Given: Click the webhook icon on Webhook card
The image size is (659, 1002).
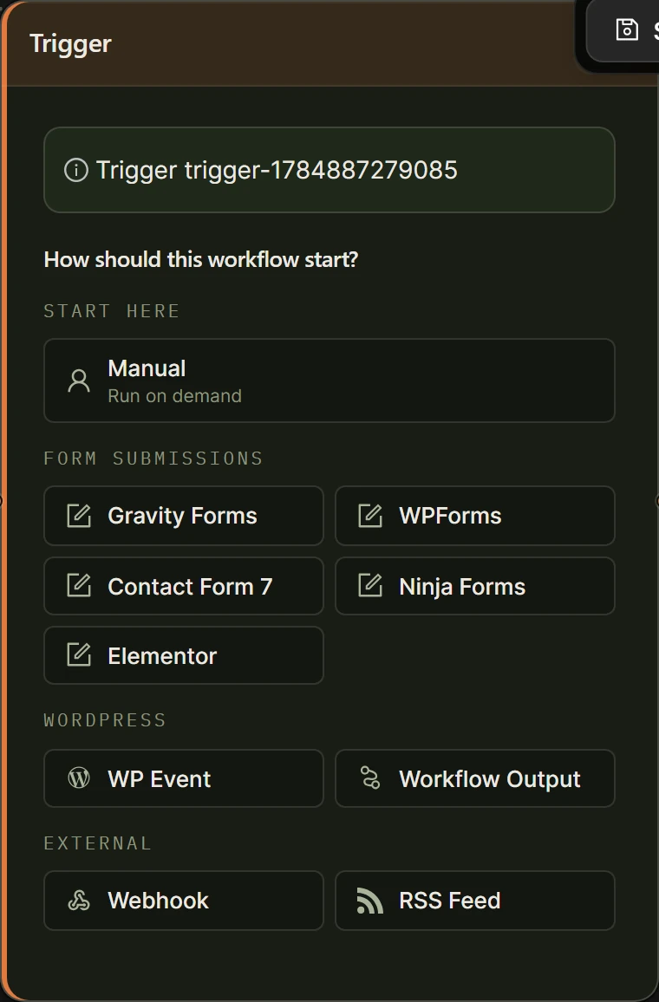Looking at the screenshot, I should (79, 901).
